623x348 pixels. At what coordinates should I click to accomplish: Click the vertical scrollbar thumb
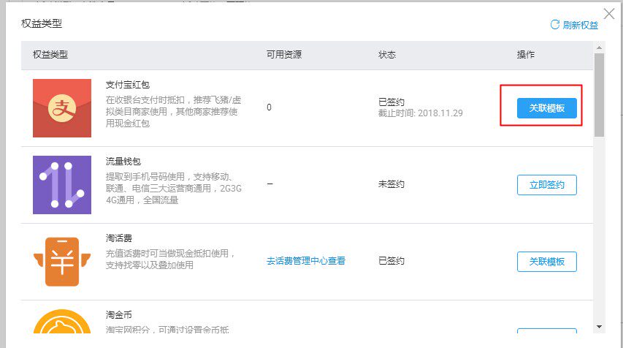(599, 95)
